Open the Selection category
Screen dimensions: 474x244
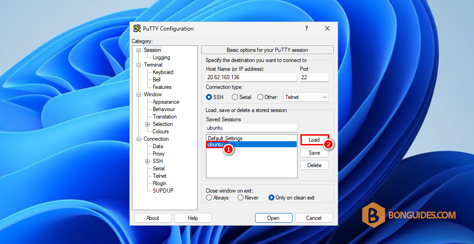163,124
